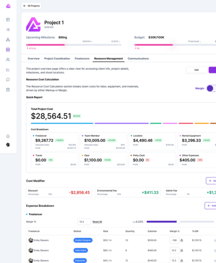Viewport: 216px width, 263px height.
Task: Open the Rental Equipment cost card $3,296.33
Action: pyautogui.click(x=197, y=141)
